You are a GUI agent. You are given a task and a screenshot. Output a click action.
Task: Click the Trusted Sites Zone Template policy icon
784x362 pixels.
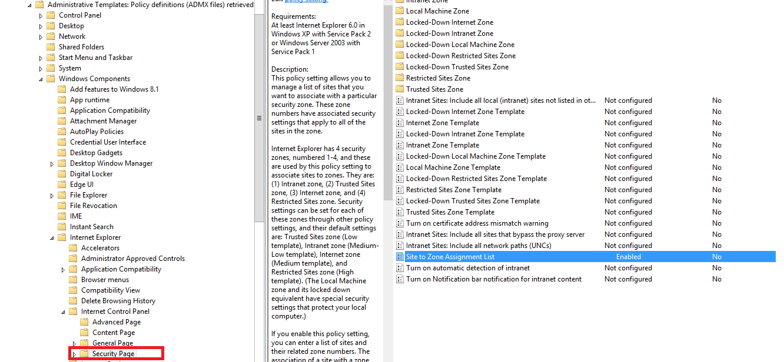pyautogui.click(x=400, y=212)
